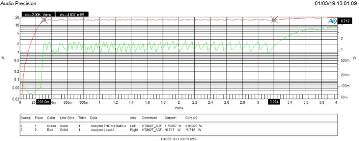Click the Cursor1 column header
Viewport: 359px width, 141px height.
170,118
